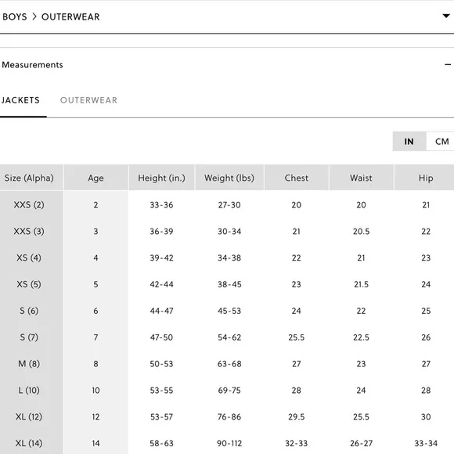Viewport: 454px width, 454px height.
Task: Click the Measurements section heading
Action: (x=32, y=65)
